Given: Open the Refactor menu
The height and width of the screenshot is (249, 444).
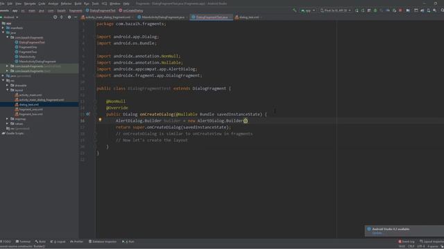Looking at the screenshot, I should (67, 3).
